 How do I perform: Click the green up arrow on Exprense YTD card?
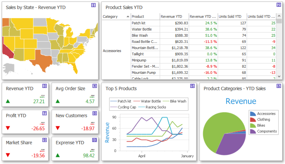click(58, 155)
